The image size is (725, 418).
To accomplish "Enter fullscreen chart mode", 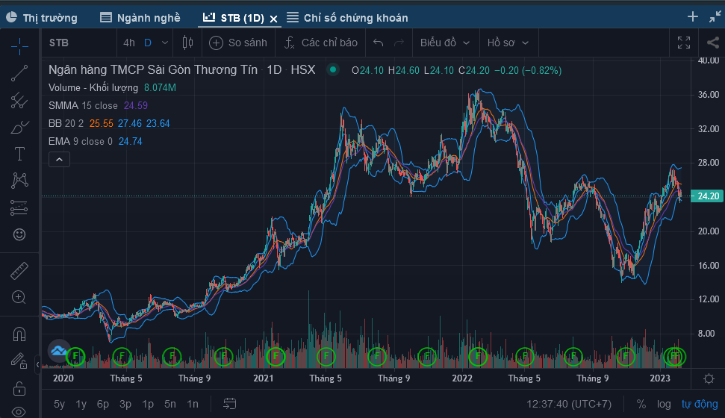I will coord(684,43).
